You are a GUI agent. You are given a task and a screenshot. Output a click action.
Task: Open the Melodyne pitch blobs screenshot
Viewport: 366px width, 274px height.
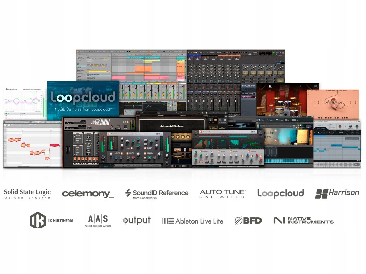[33, 144]
